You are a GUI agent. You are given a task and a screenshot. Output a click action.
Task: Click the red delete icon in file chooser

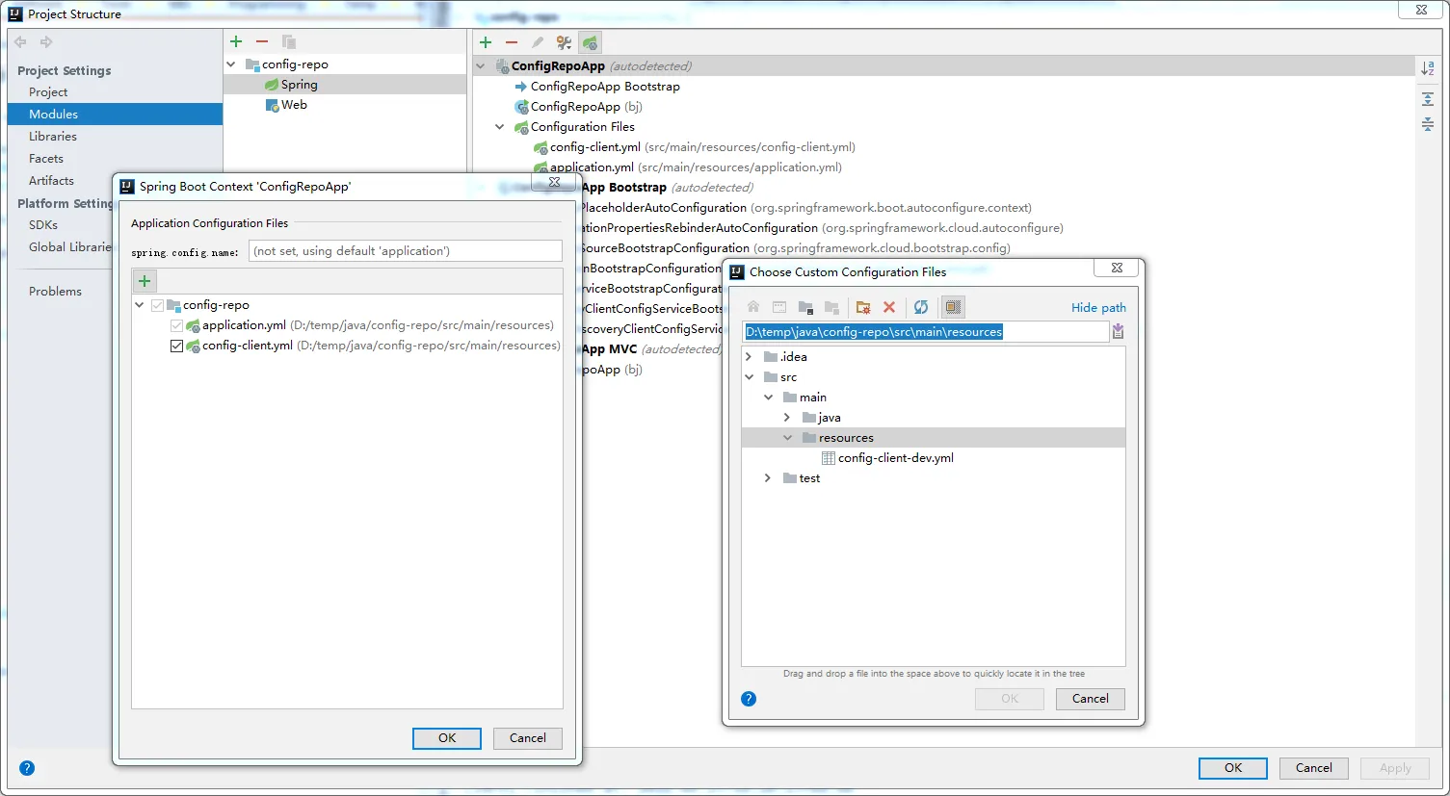pyautogui.click(x=889, y=307)
